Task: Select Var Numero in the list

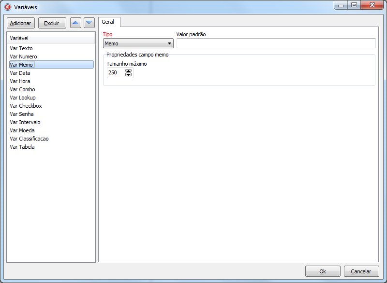Action: [x=23, y=57]
